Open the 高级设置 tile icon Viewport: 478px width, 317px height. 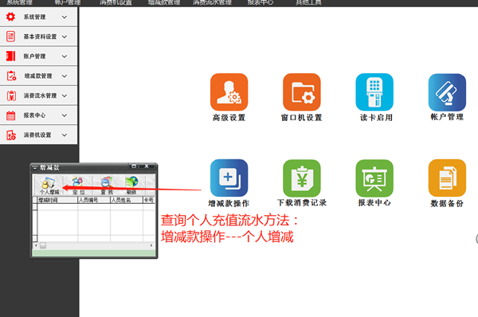[229, 92]
